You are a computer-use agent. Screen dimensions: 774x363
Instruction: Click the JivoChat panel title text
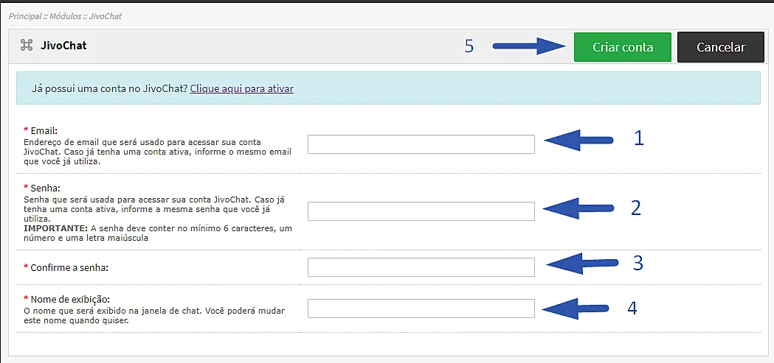(63, 46)
